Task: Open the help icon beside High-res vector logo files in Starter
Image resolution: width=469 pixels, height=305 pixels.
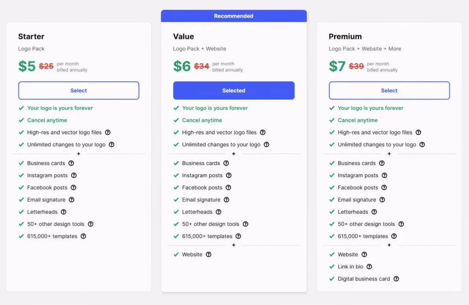Action: click(x=108, y=132)
